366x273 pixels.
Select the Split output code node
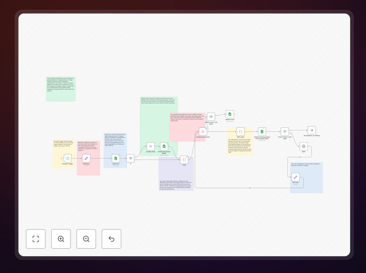tap(240, 132)
